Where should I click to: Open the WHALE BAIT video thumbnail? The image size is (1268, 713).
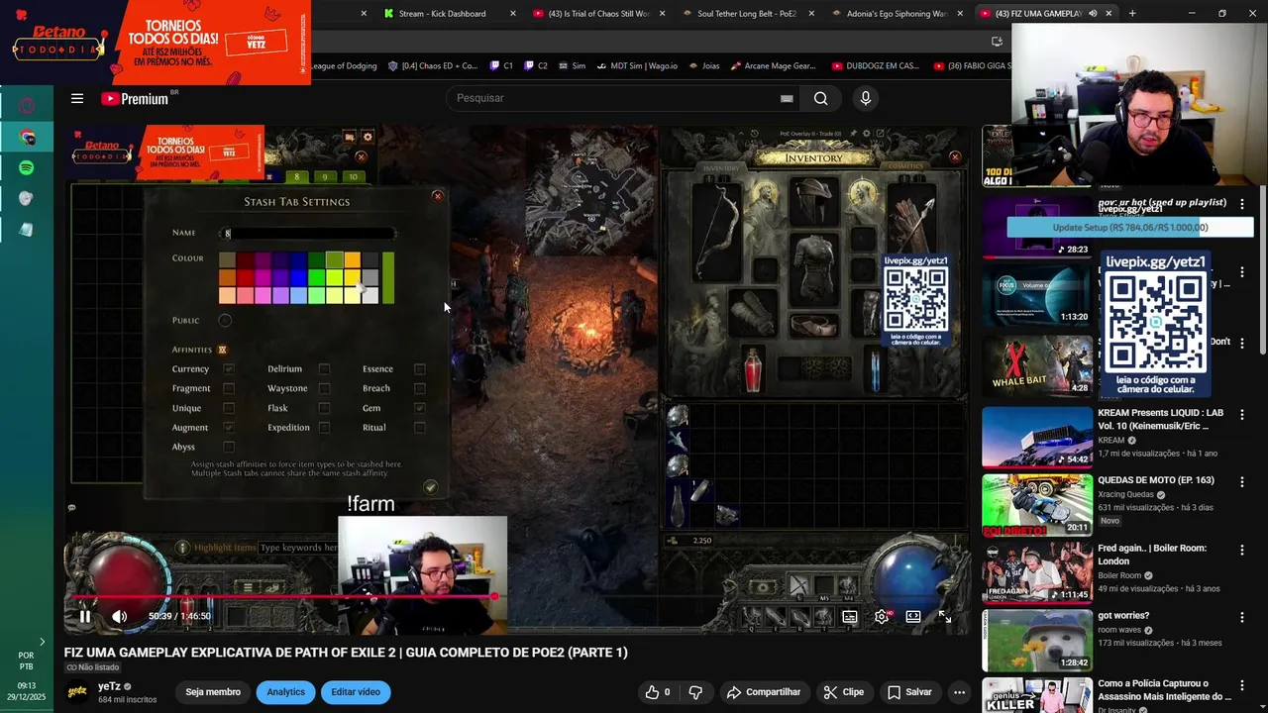point(1037,365)
